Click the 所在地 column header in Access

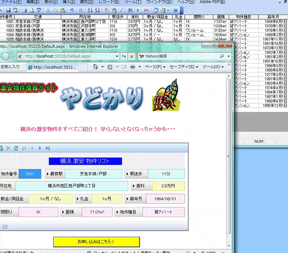pyautogui.click(x=85, y=17)
